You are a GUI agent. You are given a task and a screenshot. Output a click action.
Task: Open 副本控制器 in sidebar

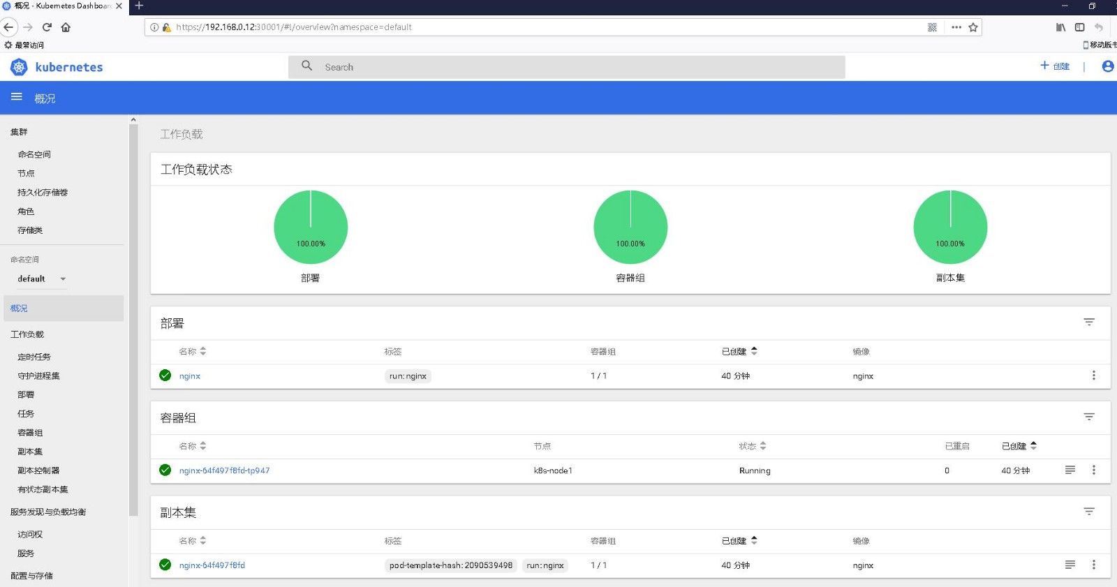(x=38, y=470)
